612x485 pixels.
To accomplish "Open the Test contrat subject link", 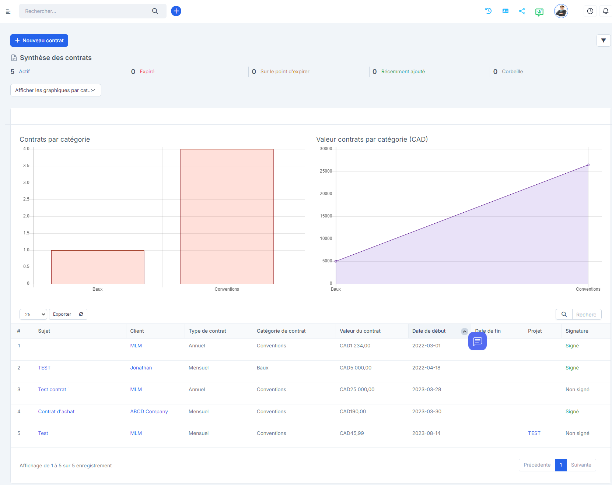I will click(x=52, y=389).
